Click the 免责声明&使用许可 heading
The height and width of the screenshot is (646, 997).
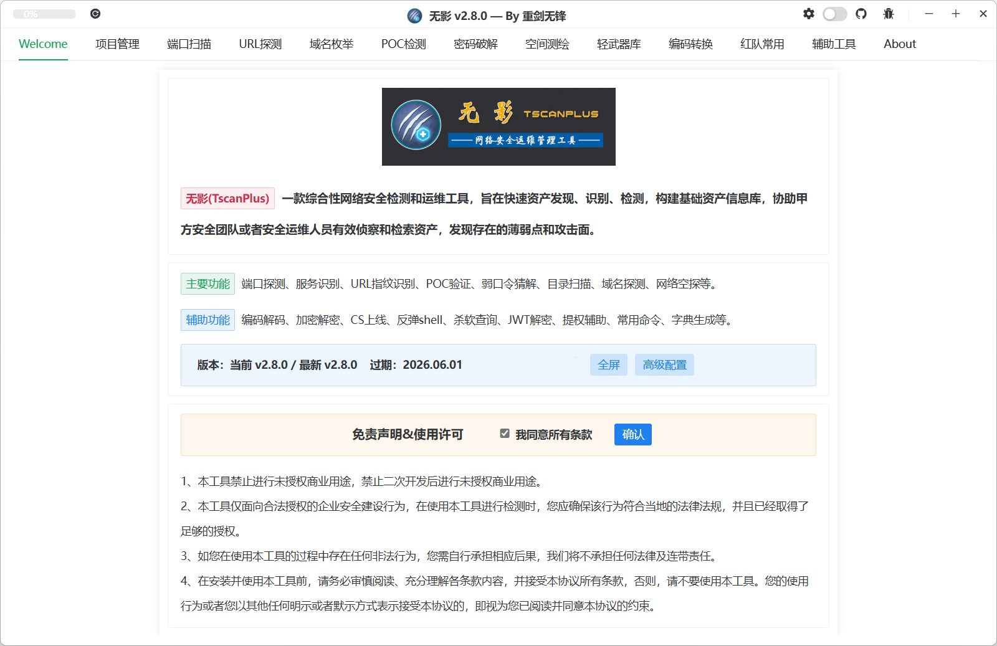coord(408,435)
